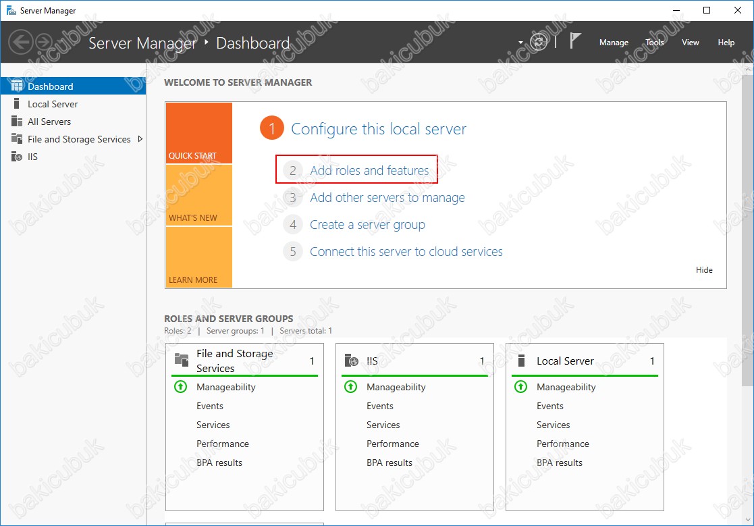Image resolution: width=754 pixels, height=526 pixels.
Task: Open the What's New tile
Action: click(199, 195)
